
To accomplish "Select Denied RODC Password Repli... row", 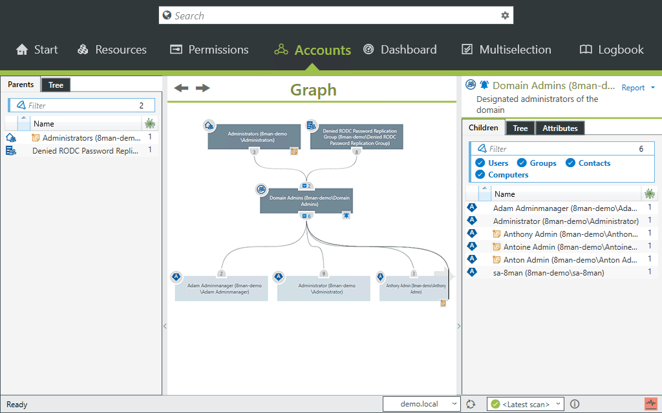I will (x=80, y=151).
